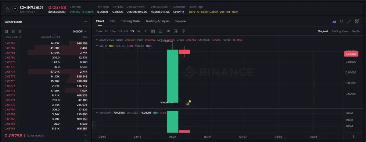Click the AI token tag
366x142 pixels.
(198, 12)
